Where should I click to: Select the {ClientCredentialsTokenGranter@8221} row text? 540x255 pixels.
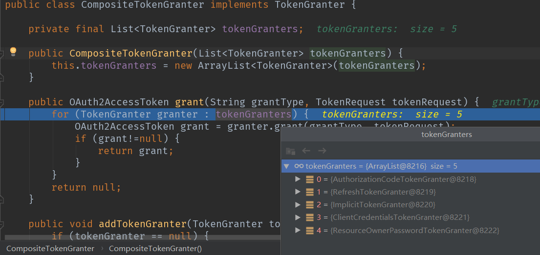(400, 217)
